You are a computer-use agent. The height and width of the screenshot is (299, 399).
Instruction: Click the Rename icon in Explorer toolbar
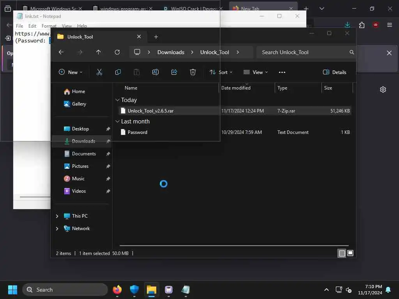click(155, 72)
